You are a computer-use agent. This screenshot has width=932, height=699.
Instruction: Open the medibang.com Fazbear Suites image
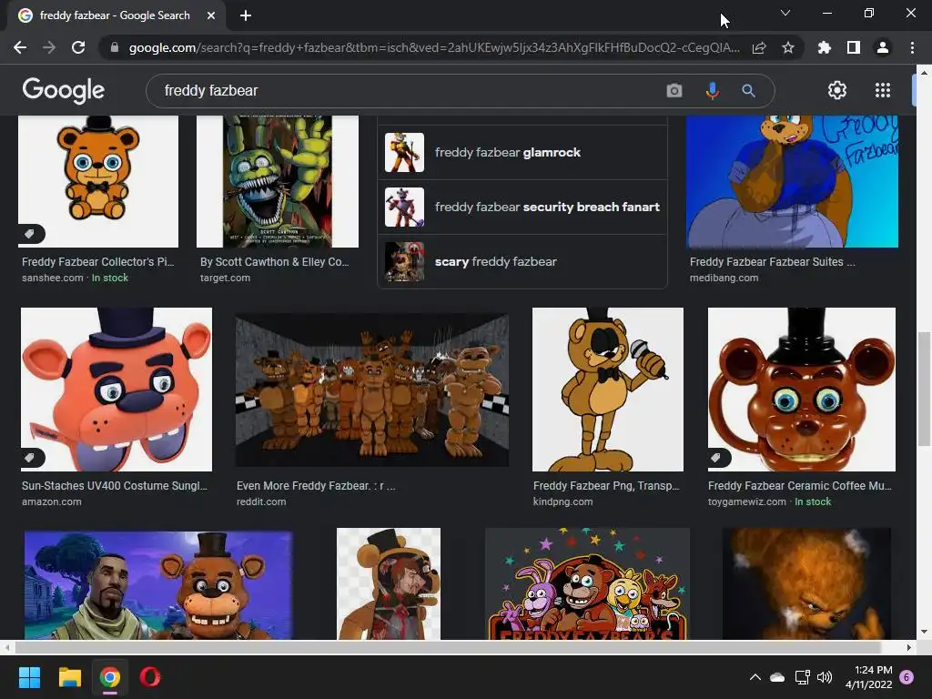pos(792,181)
